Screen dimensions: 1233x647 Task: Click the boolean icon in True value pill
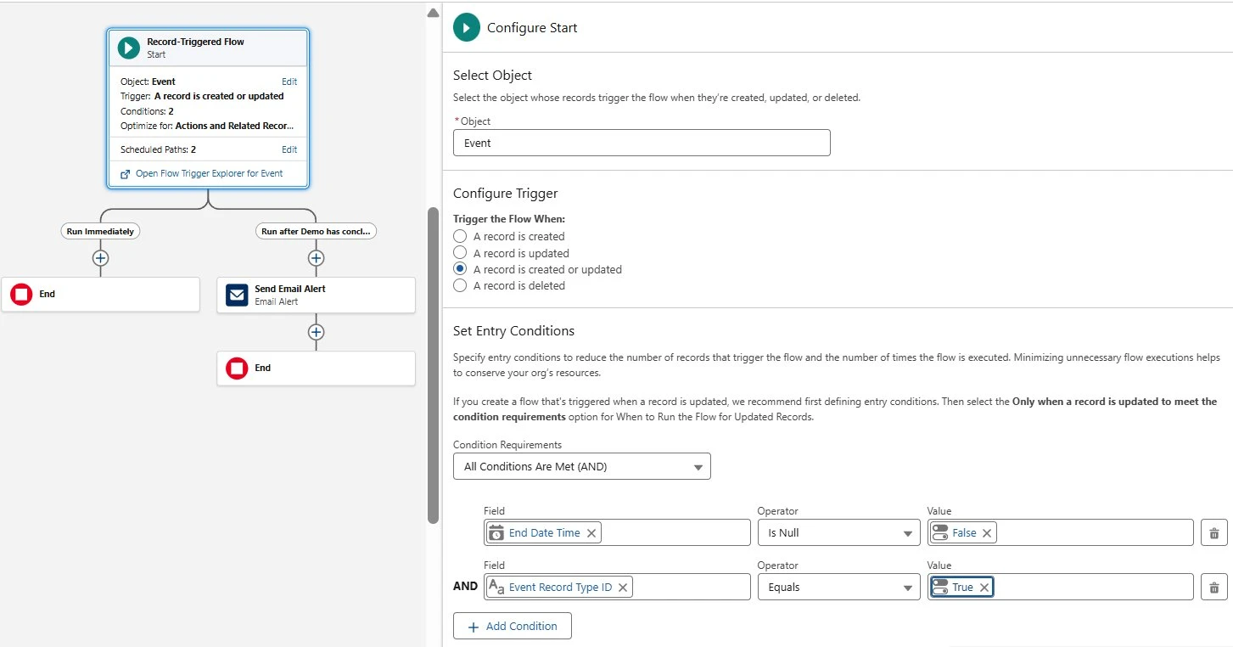coord(940,587)
